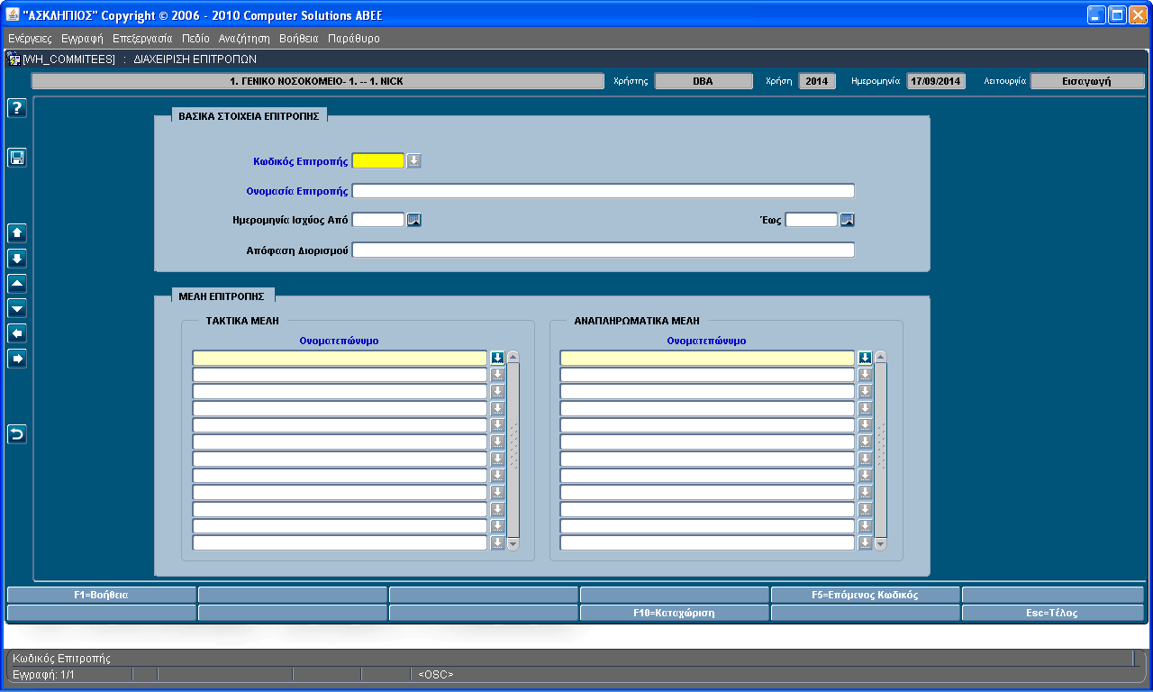
Task: Click the ΜΕΛΗ ΕΠΙΤΡΟΠΗΣ section label
Action: click(x=222, y=296)
